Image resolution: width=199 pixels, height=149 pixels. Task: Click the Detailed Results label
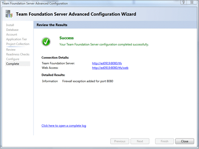coord(53,75)
